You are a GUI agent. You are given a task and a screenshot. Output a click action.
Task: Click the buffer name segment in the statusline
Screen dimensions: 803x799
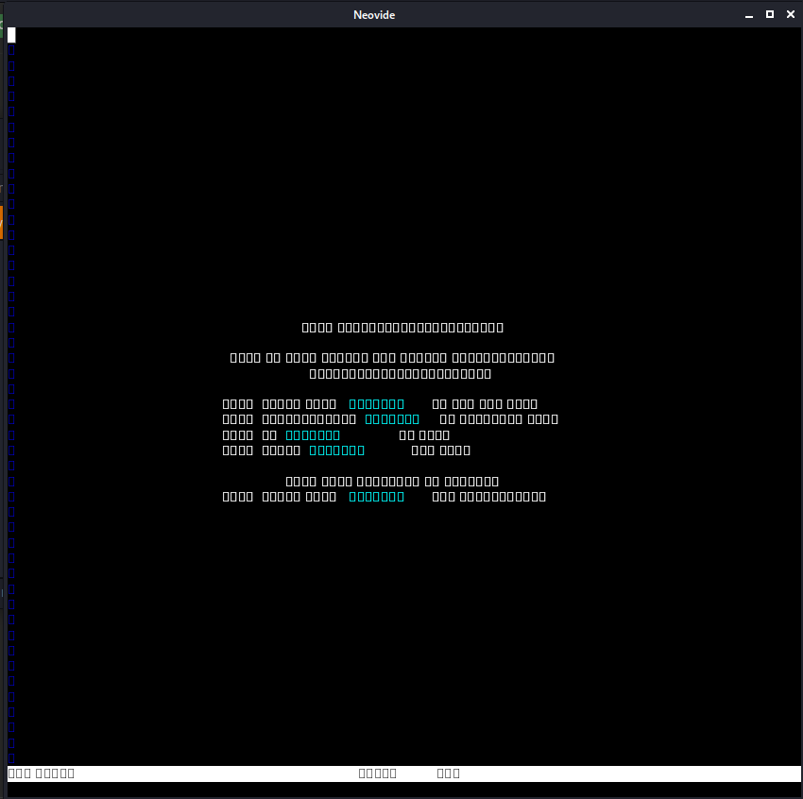[40, 773]
